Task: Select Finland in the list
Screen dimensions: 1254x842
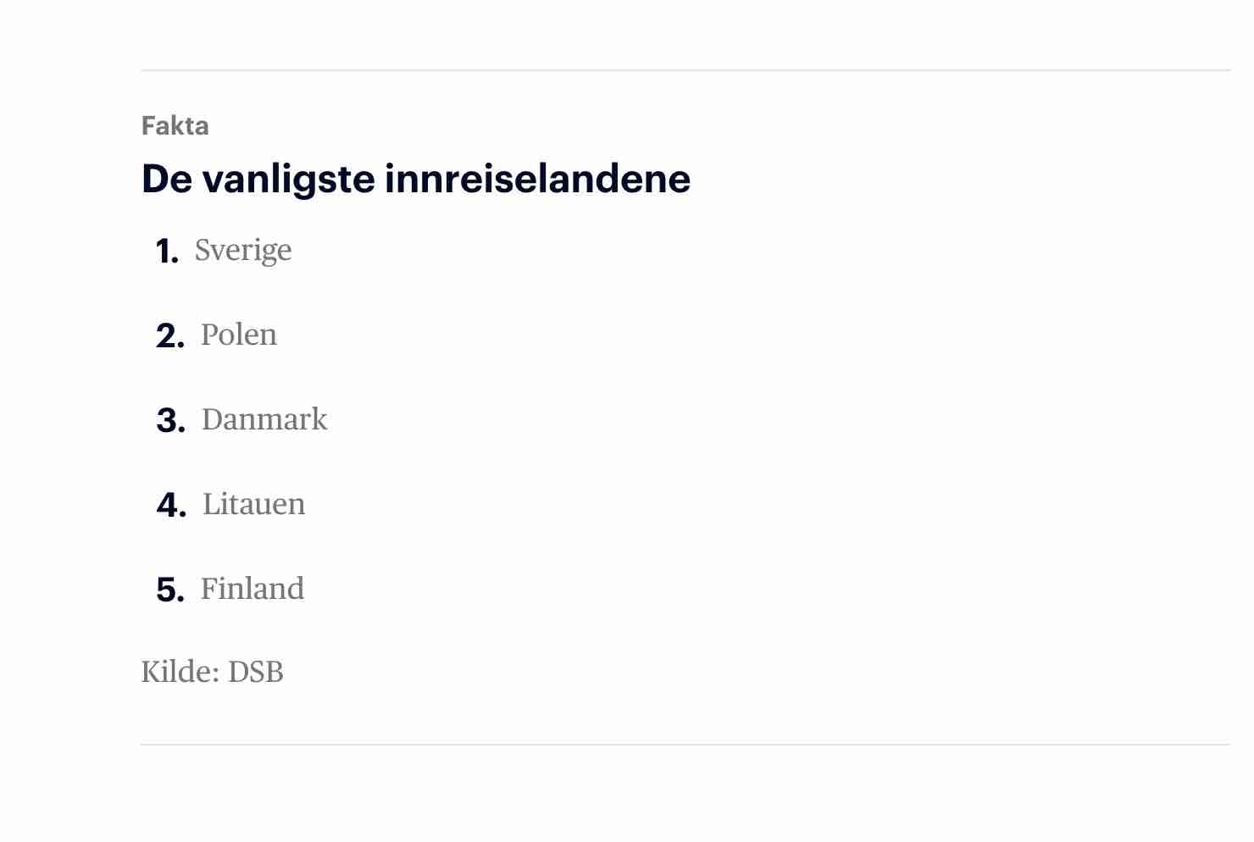Action: [x=252, y=589]
